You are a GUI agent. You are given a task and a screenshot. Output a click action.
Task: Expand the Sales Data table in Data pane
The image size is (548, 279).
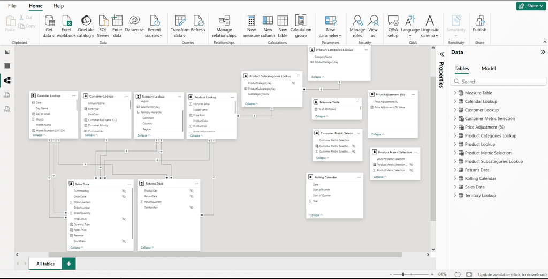[x=455, y=187]
